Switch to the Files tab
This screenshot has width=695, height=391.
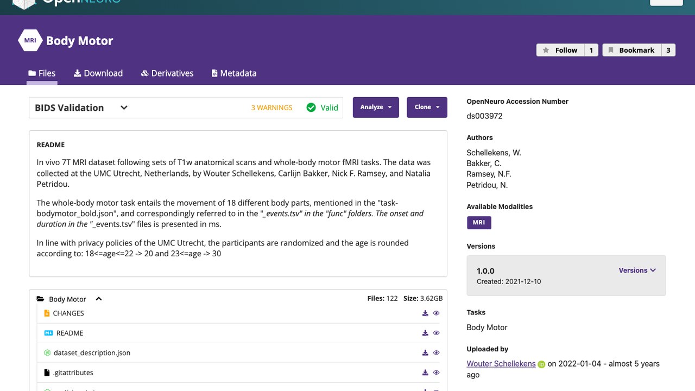(42, 73)
